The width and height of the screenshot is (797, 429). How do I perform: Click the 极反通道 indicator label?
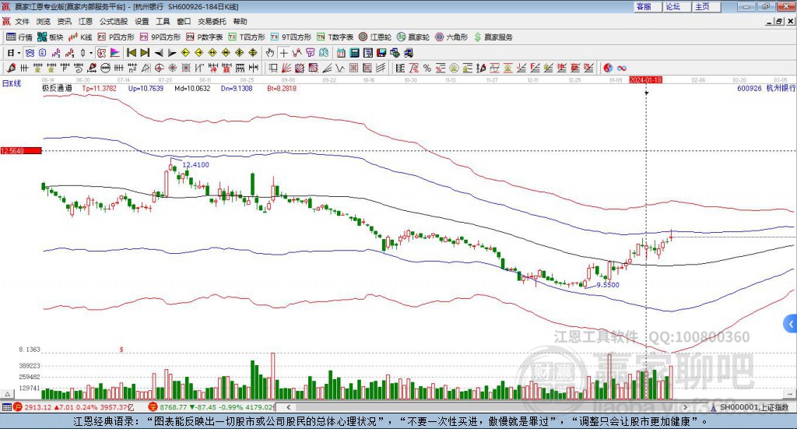tap(57, 88)
